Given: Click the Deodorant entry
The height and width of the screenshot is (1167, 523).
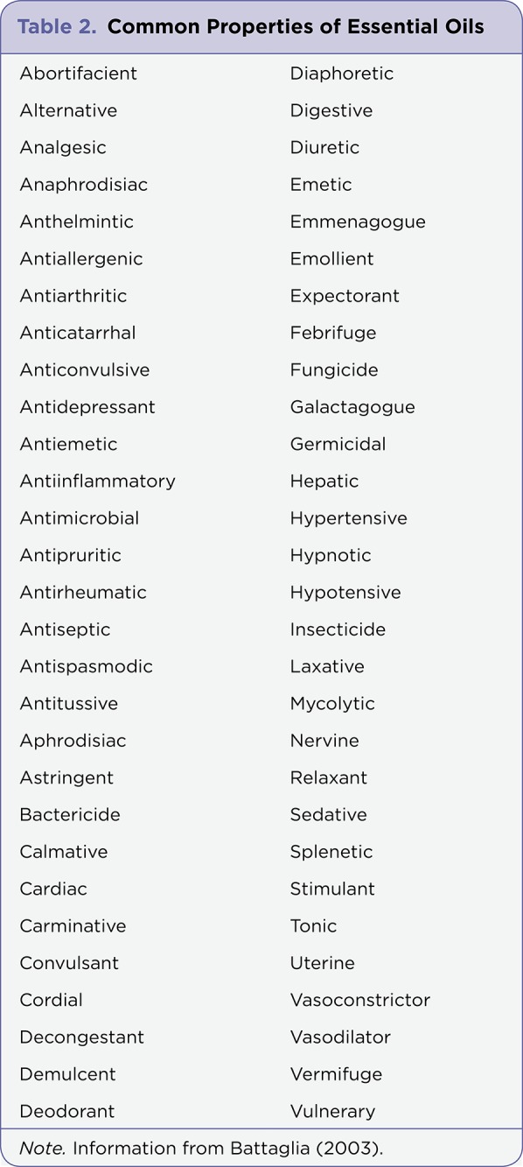Looking at the screenshot, I should click(x=67, y=1111).
